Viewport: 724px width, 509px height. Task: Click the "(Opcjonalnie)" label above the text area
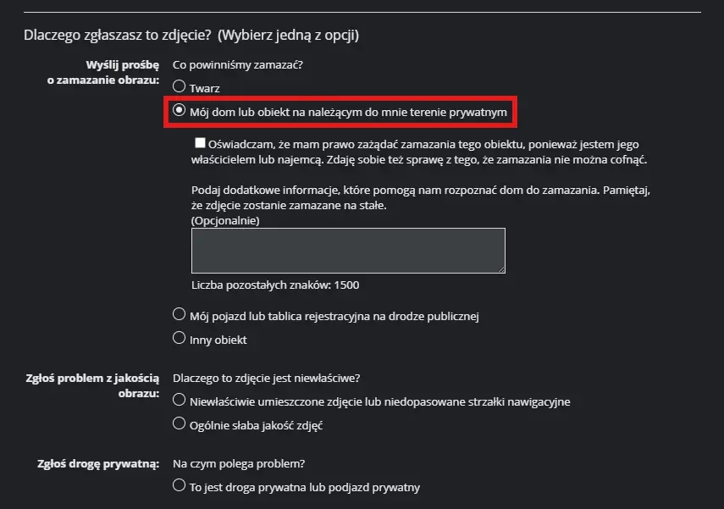(225, 220)
